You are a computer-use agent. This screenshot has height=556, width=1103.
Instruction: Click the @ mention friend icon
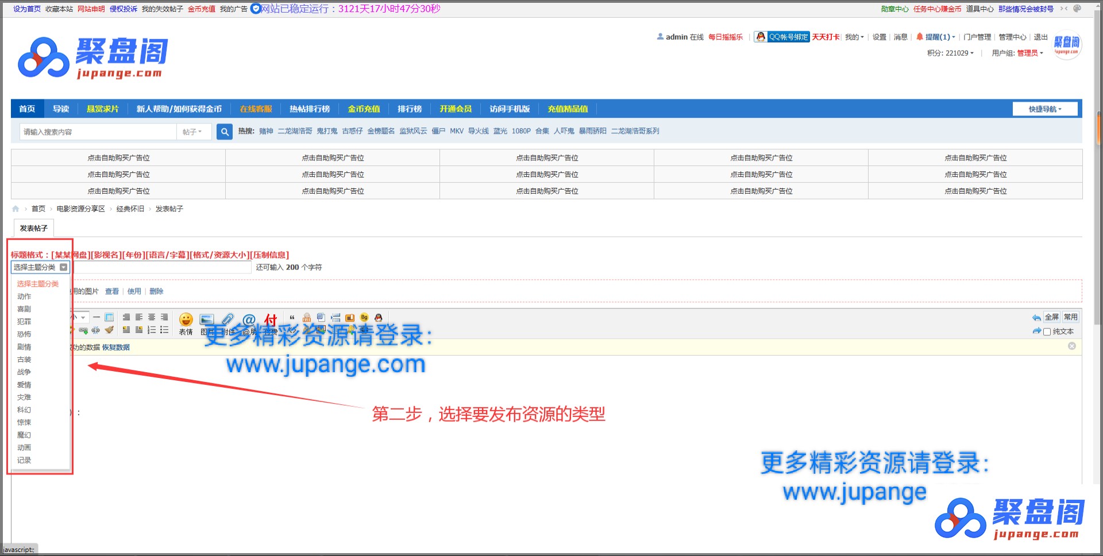(x=249, y=320)
